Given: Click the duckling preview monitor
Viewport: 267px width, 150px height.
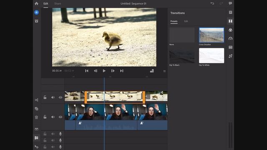Looking at the screenshot, I should click(x=104, y=37).
